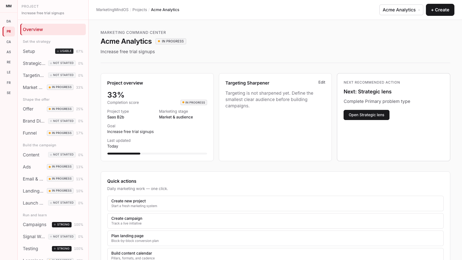The height and width of the screenshot is (260, 462).
Task: Switch to the RE rail item
Action: [9, 62]
